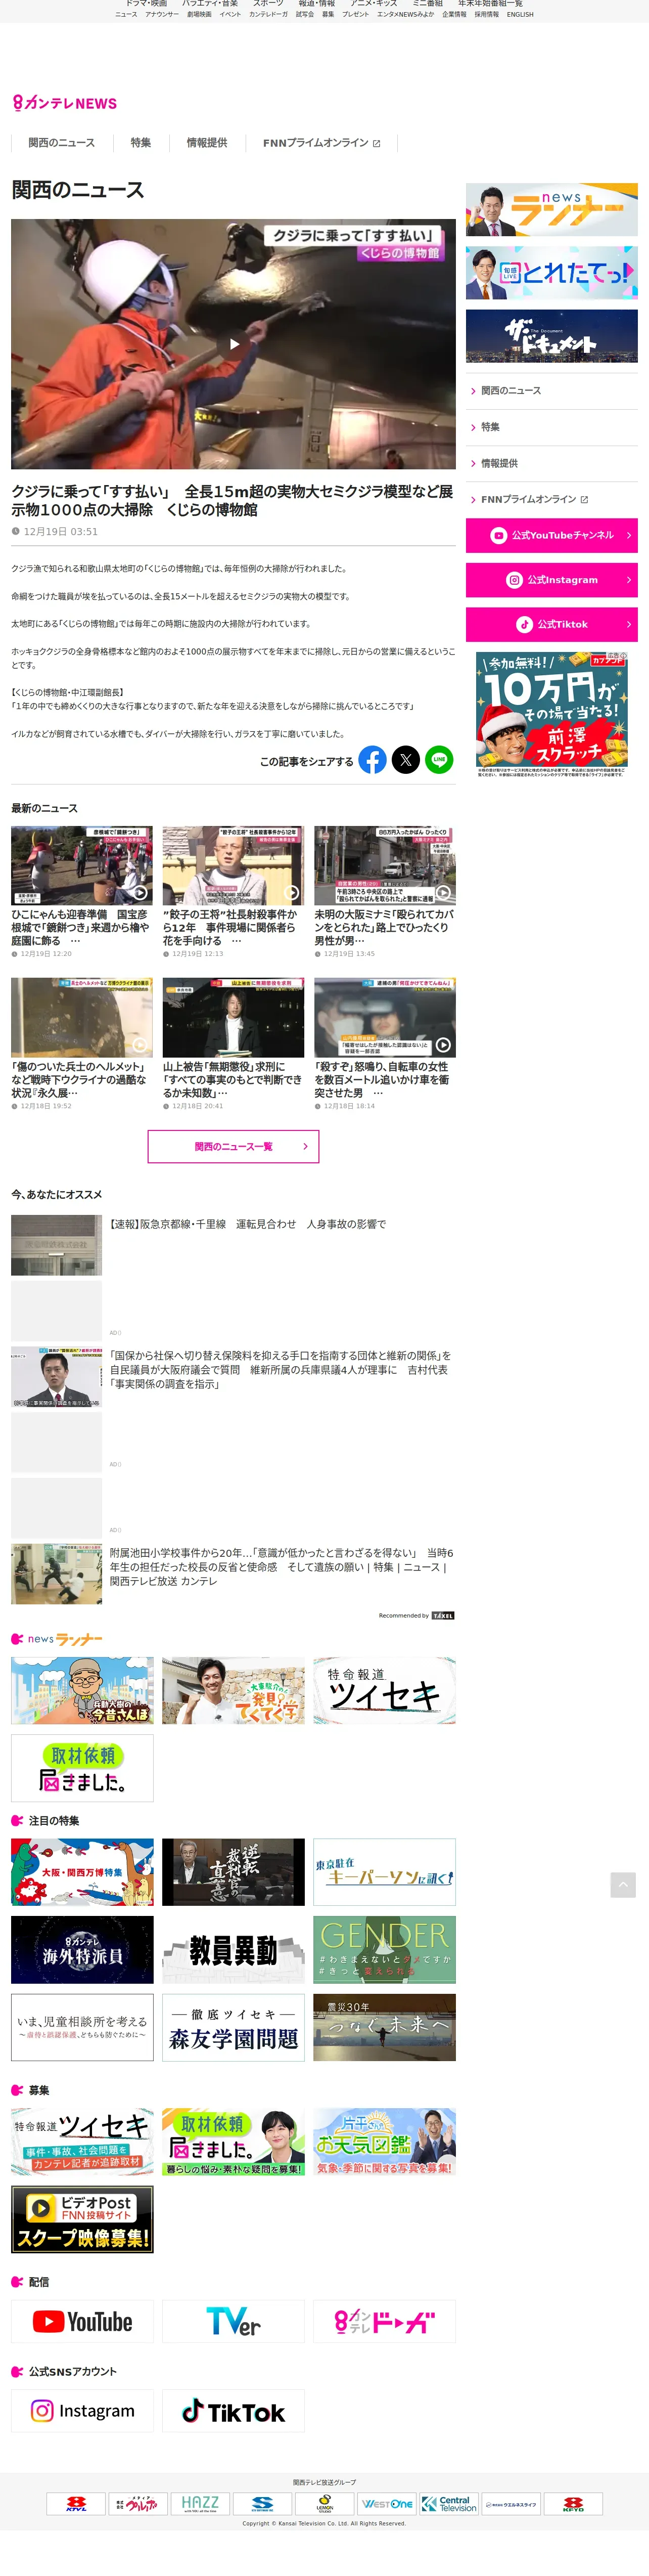Open the ビデオPost スクープ映像募集 banner
Viewport: 649px width, 2576px height.
pos(82,2219)
